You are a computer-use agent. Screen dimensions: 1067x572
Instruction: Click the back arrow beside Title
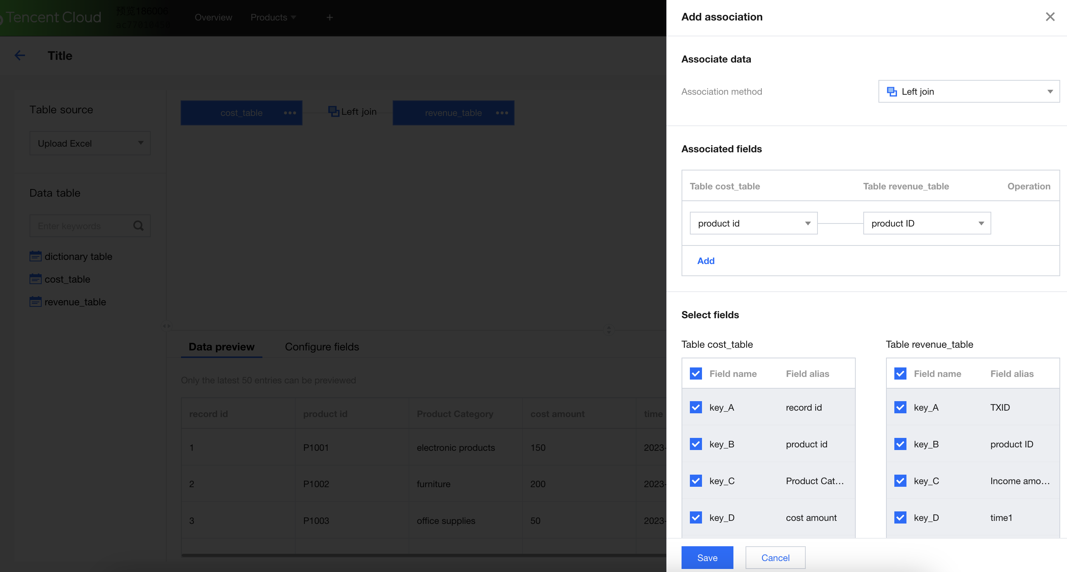pos(19,56)
